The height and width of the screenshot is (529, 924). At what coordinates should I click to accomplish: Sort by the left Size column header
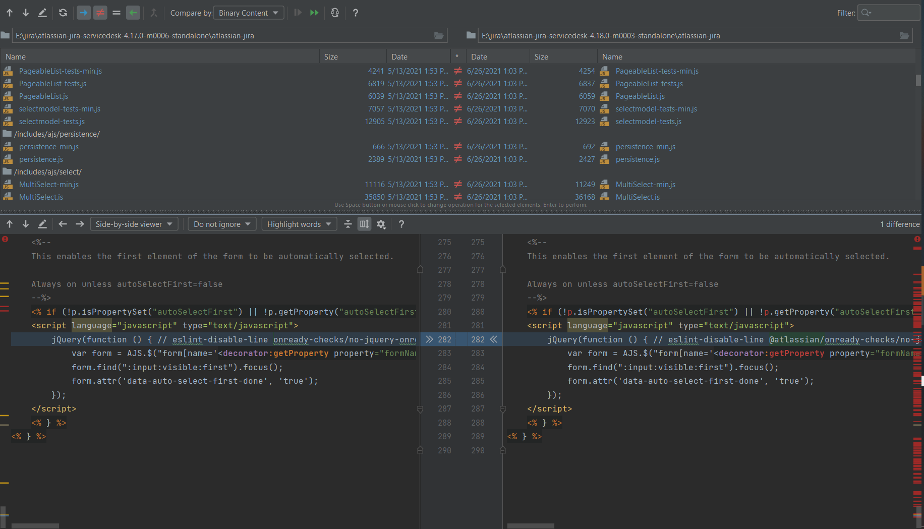pos(353,56)
